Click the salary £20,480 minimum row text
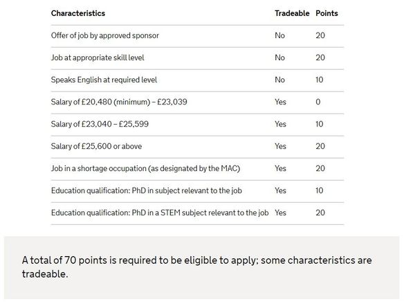This screenshot has width=415, height=308. (x=119, y=102)
